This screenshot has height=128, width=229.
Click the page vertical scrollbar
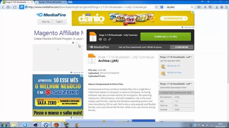click(x=228, y=47)
